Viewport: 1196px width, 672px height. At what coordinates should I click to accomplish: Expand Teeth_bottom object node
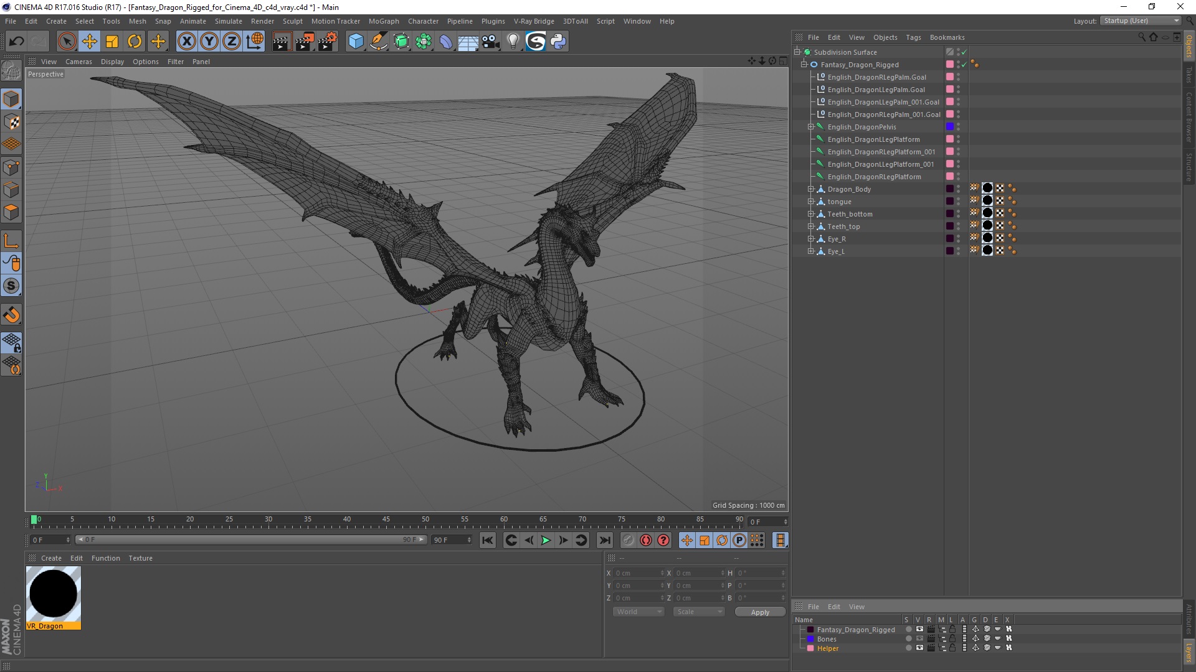coord(811,214)
